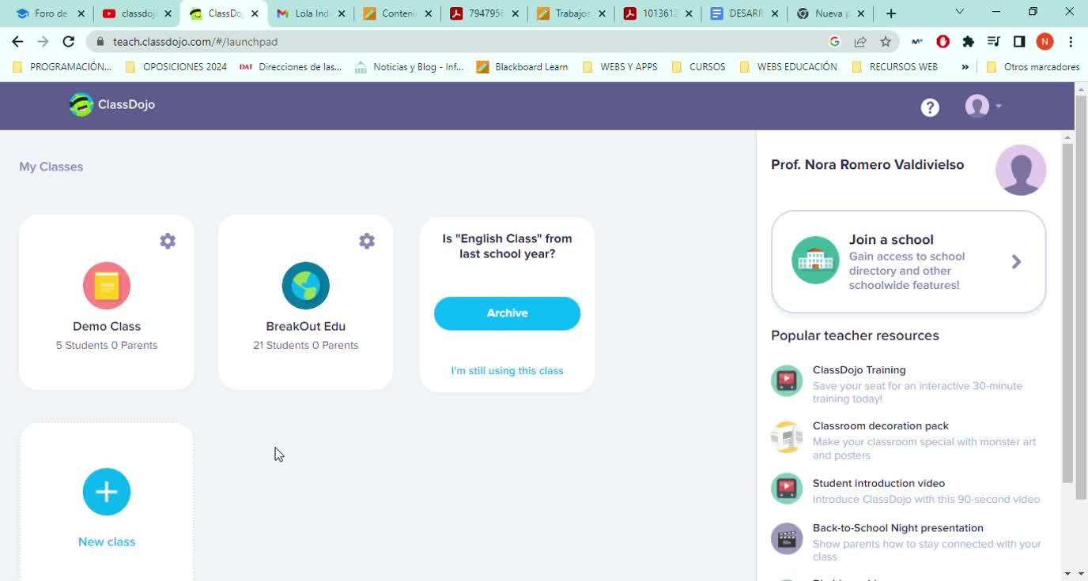Open a new browser tab
Viewport: 1088px width, 581px height.
[x=891, y=13]
